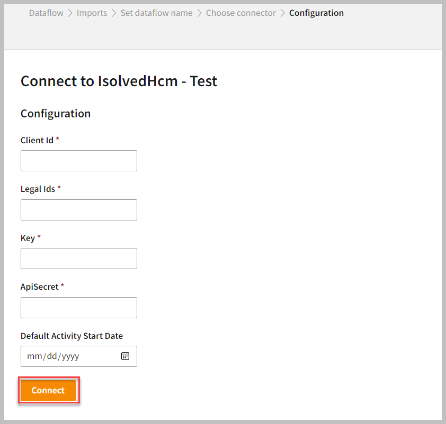The width and height of the screenshot is (446, 424).
Task: Click the Default Activity Start Date label
Action: click(x=72, y=336)
